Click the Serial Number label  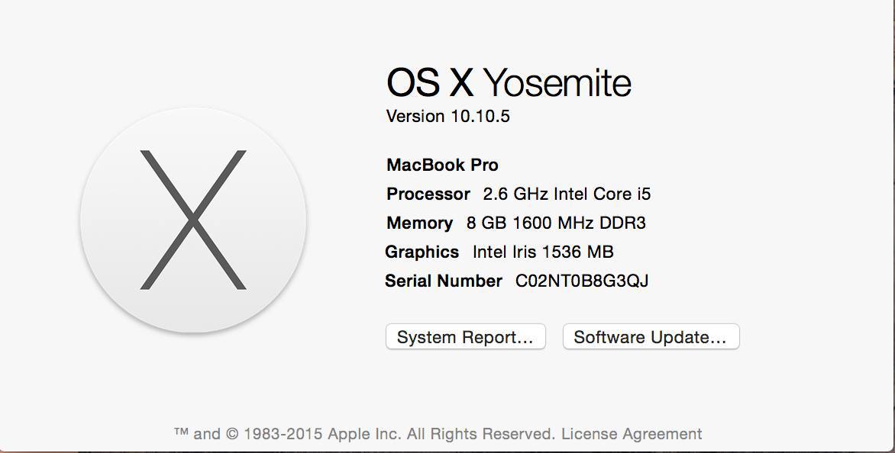click(444, 281)
